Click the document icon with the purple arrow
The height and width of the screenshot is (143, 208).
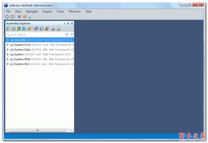coord(53,29)
